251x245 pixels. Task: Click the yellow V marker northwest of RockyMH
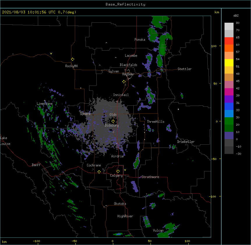(x=51, y=54)
